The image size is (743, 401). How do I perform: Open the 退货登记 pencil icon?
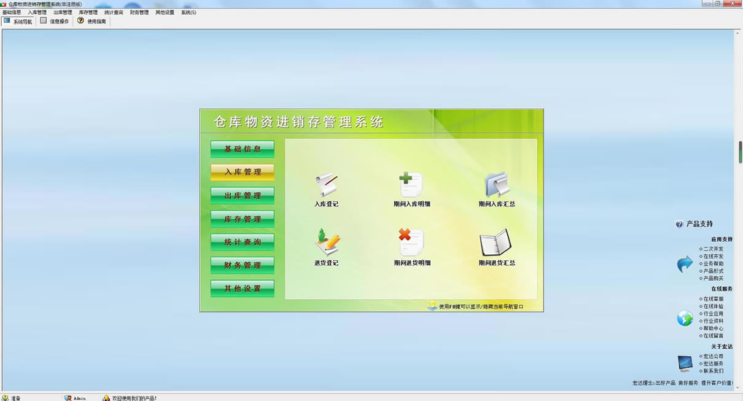(326, 243)
